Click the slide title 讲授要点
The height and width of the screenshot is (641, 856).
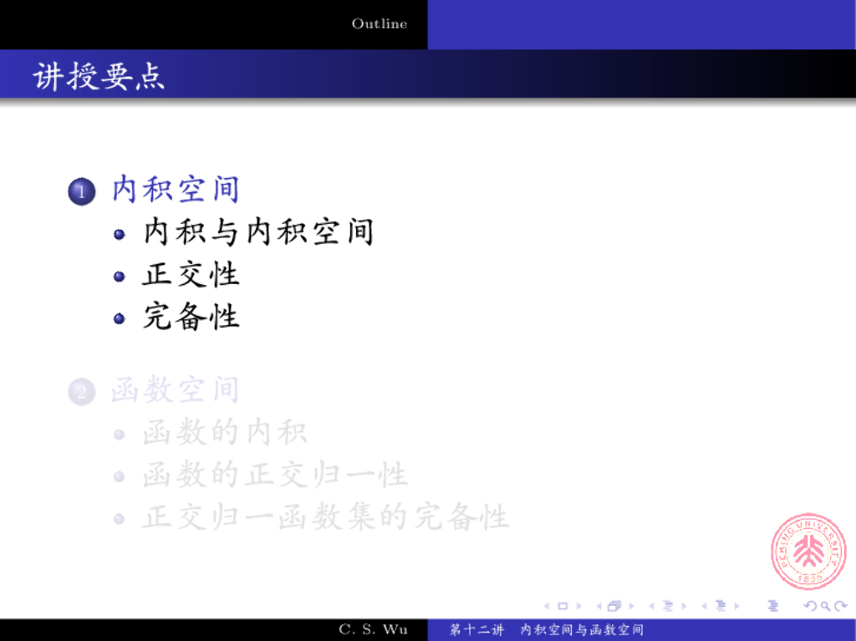click(x=99, y=75)
